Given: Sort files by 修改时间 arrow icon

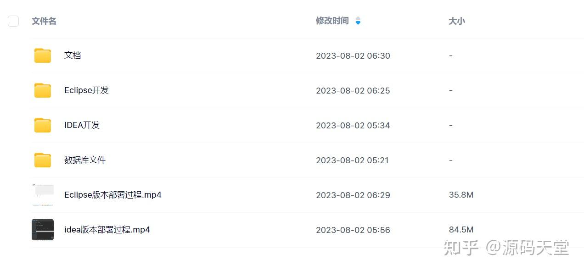Looking at the screenshot, I should tap(358, 21).
